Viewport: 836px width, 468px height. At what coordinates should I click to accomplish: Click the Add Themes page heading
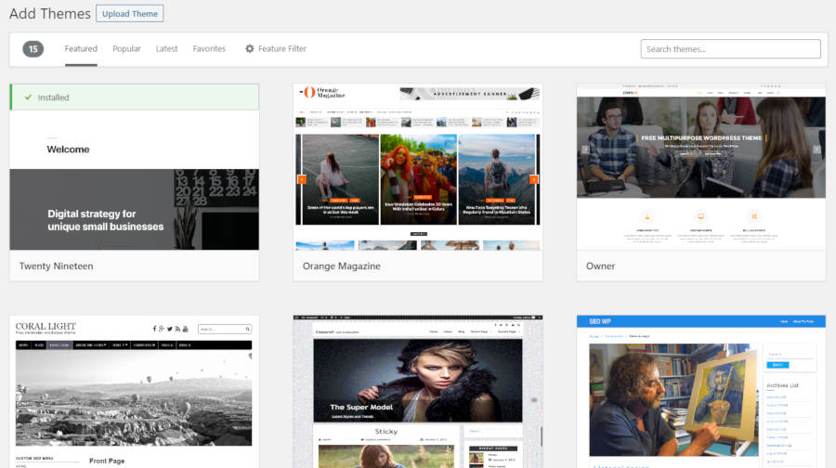pyautogui.click(x=50, y=13)
